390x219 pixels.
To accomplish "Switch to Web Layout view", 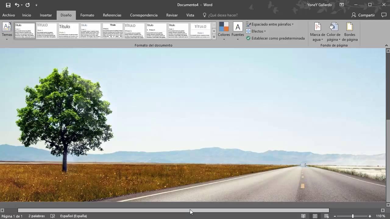I will tap(326, 216).
